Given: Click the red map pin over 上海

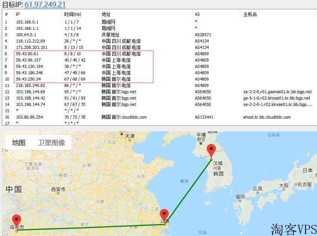Looking at the screenshot, I should 164,217.
